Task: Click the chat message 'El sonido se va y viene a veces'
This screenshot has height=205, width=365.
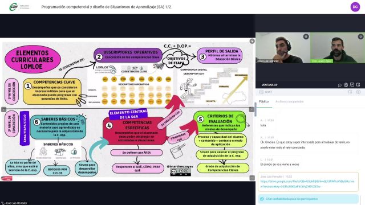Action: pyautogui.click(x=279, y=165)
